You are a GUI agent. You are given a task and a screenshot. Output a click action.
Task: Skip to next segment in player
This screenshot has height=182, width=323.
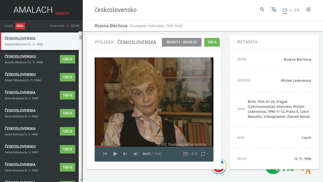pos(125,154)
